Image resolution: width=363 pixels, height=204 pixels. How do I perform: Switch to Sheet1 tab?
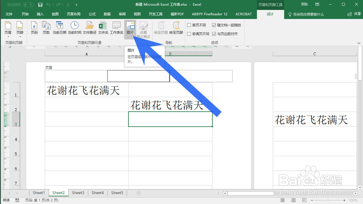pos(39,193)
